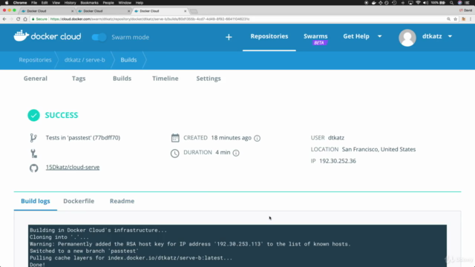
Task: Open the Repositories nav item
Action: coord(269,36)
